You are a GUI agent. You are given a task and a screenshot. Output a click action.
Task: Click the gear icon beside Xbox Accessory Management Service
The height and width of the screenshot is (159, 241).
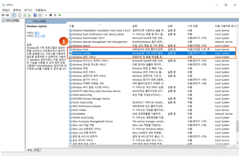tap(70, 121)
